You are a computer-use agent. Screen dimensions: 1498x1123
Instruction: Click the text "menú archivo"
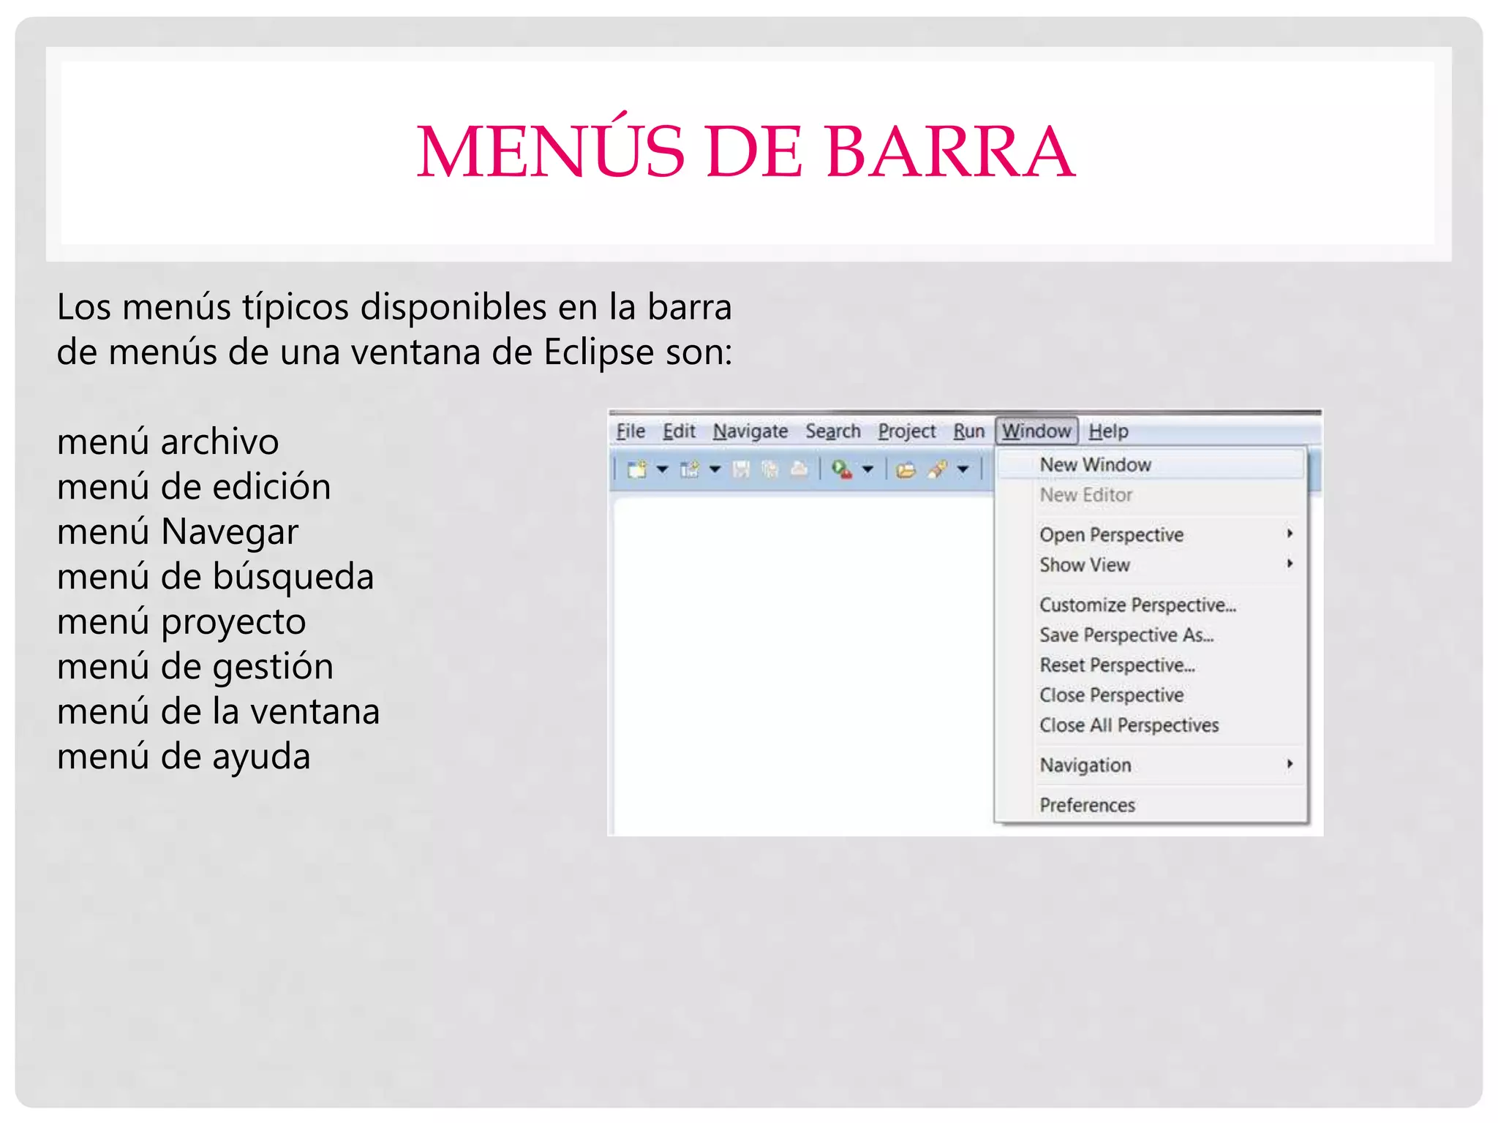[x=168, y=442]
